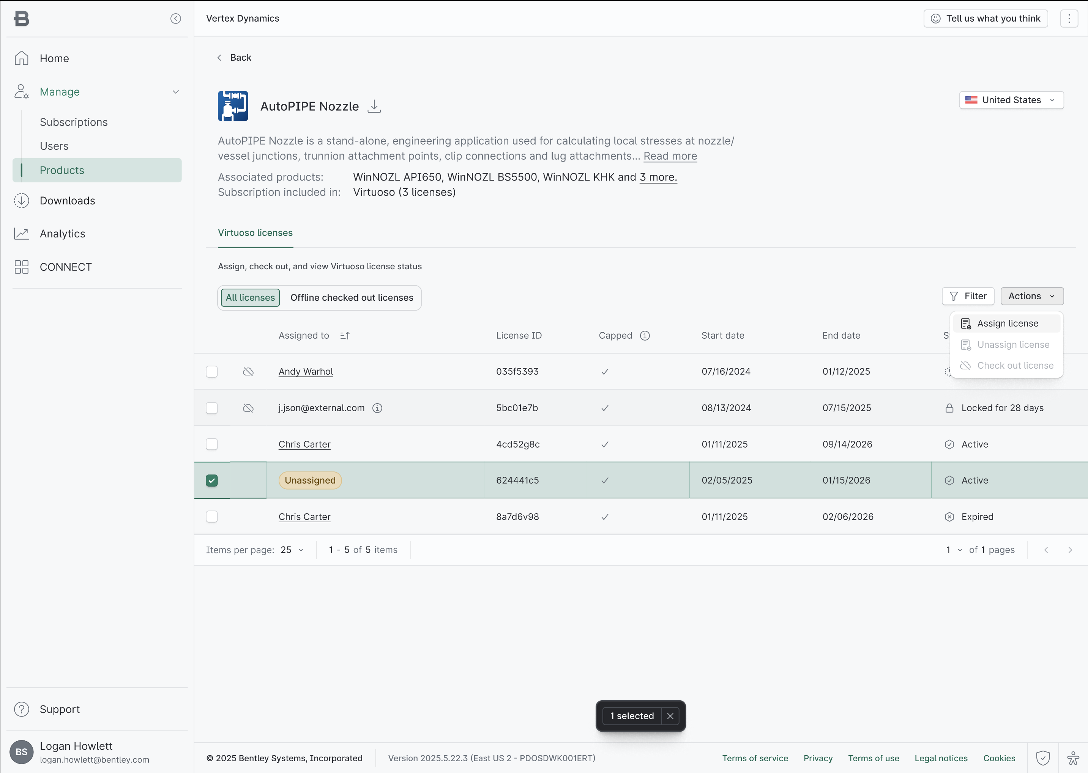This screenshot has height=773, width=1088.
Task: Click the Check out license menu entry
Action: (x=1006, y=366)
